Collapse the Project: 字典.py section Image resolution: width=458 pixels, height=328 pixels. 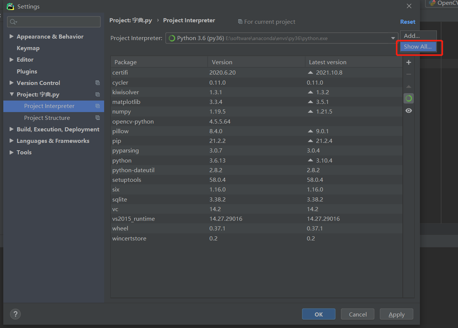pyautogui.click(x=11, y=94)
